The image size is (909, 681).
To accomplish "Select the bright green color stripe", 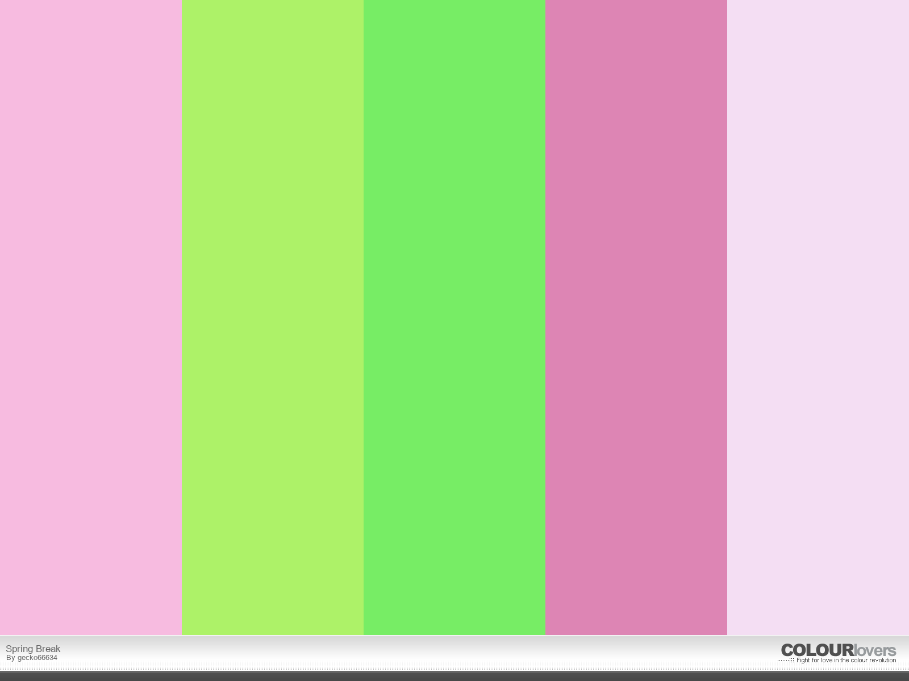I will 454,317.
